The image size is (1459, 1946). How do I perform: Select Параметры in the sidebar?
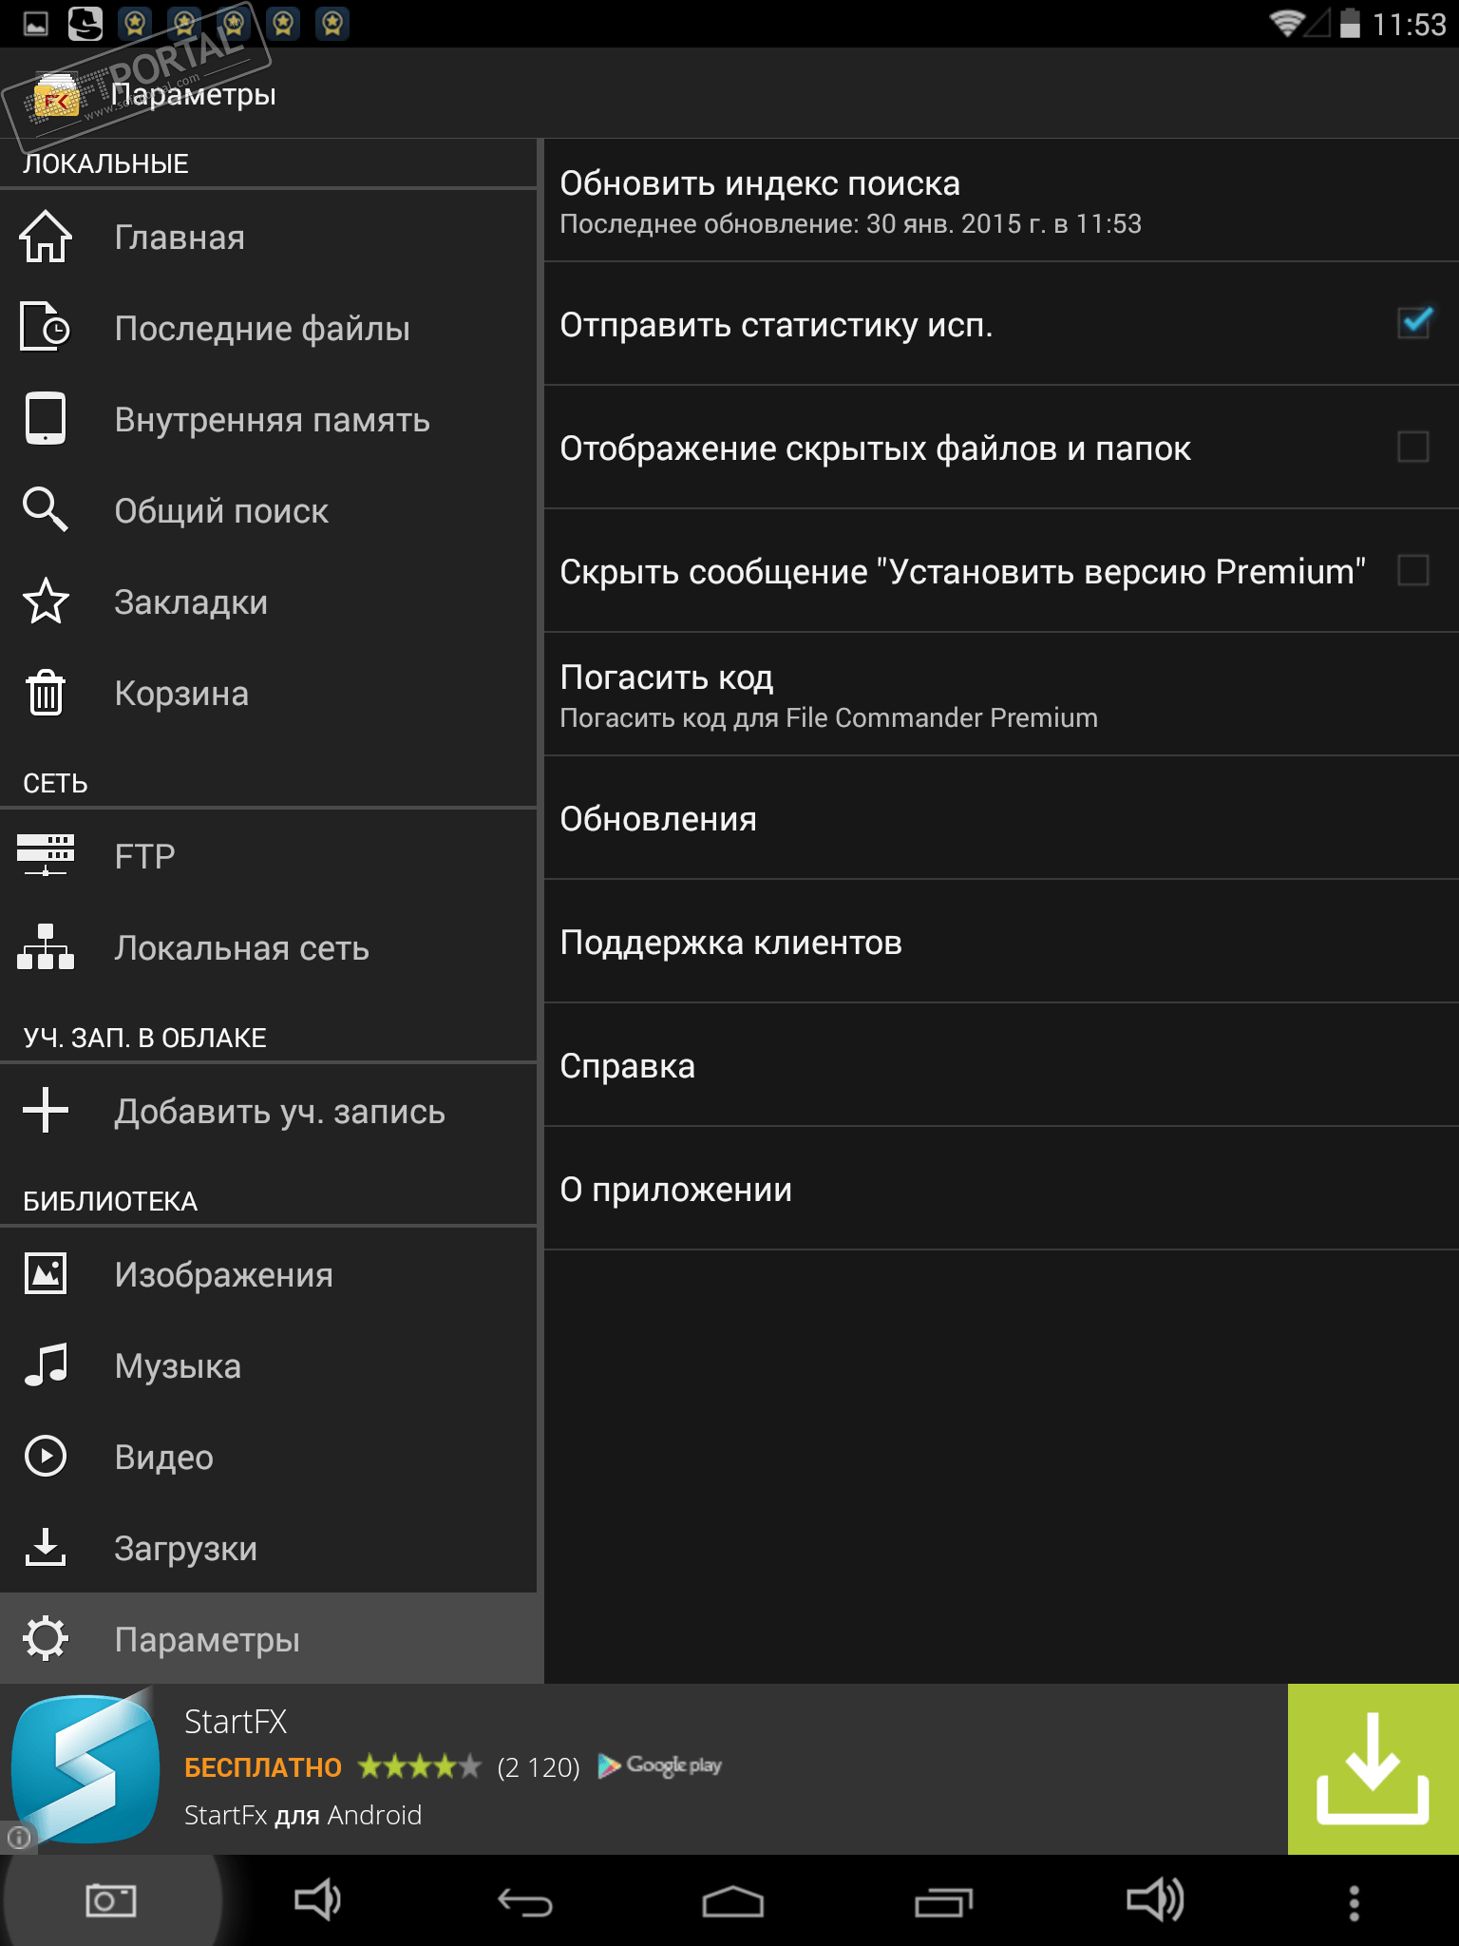coord(206,1639)
